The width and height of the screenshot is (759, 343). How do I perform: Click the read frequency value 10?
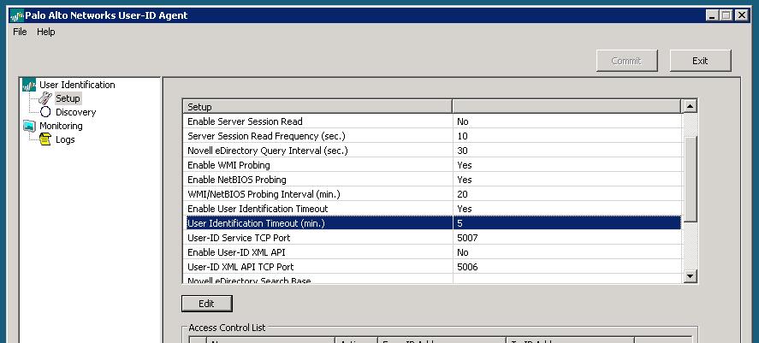[462, 136]
